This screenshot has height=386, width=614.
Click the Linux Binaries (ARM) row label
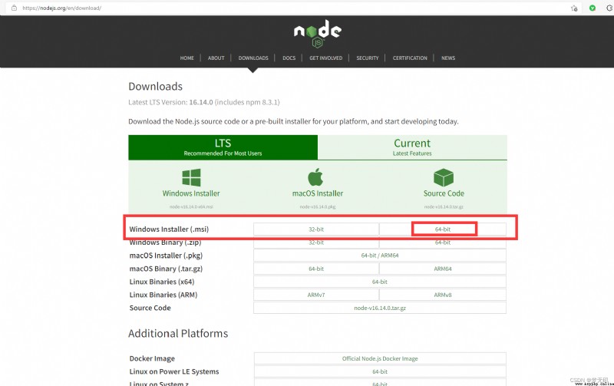click(163, 295)
